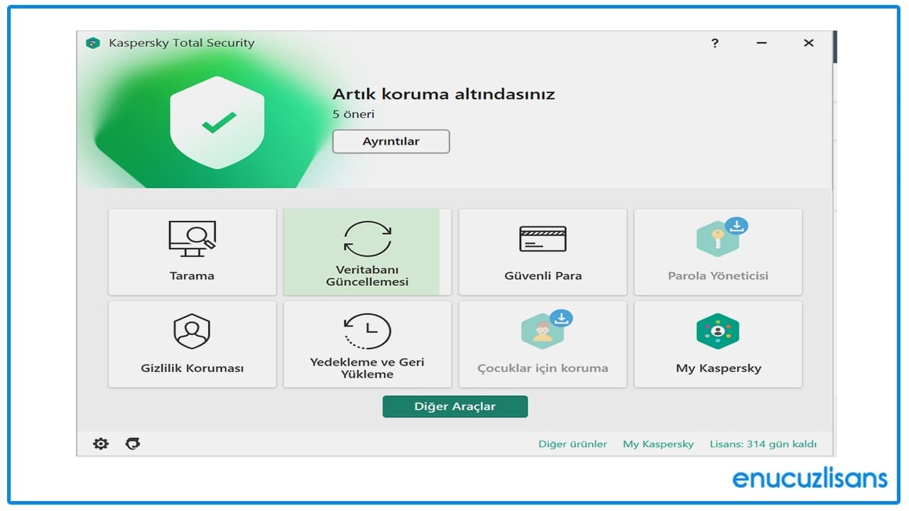Click the child hexagon parental icon
This screenshot has width=909, height=511.
543,332
